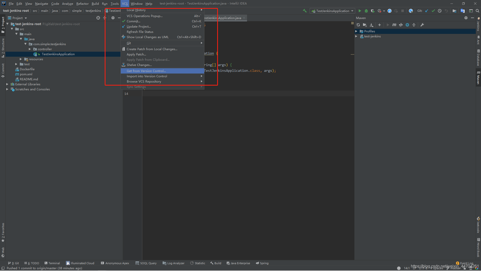
Task: Reimport all Maven projects icon
Action: click(x=358, y=25)
